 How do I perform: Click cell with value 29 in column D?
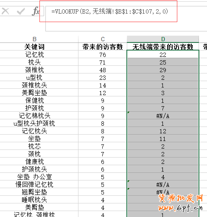pos(163,70)
